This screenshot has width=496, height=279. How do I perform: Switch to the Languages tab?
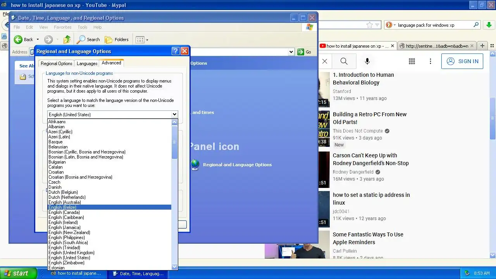pyautogui.click(x=87, y=64)
